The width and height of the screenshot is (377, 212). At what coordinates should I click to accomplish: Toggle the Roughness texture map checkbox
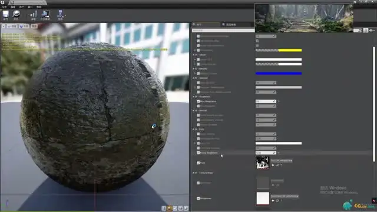point(199,198)
